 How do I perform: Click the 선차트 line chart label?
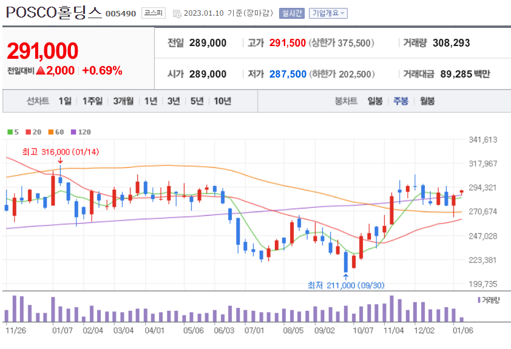click(38, 101)
